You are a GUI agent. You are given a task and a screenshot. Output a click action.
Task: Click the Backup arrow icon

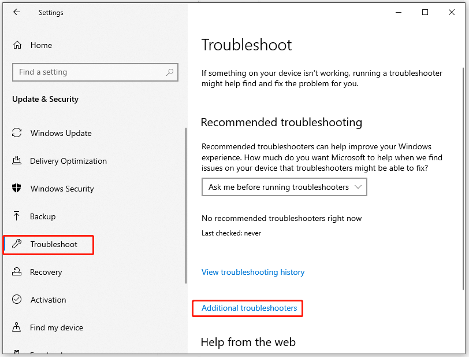pyautogui.click(x=17, y=216)
